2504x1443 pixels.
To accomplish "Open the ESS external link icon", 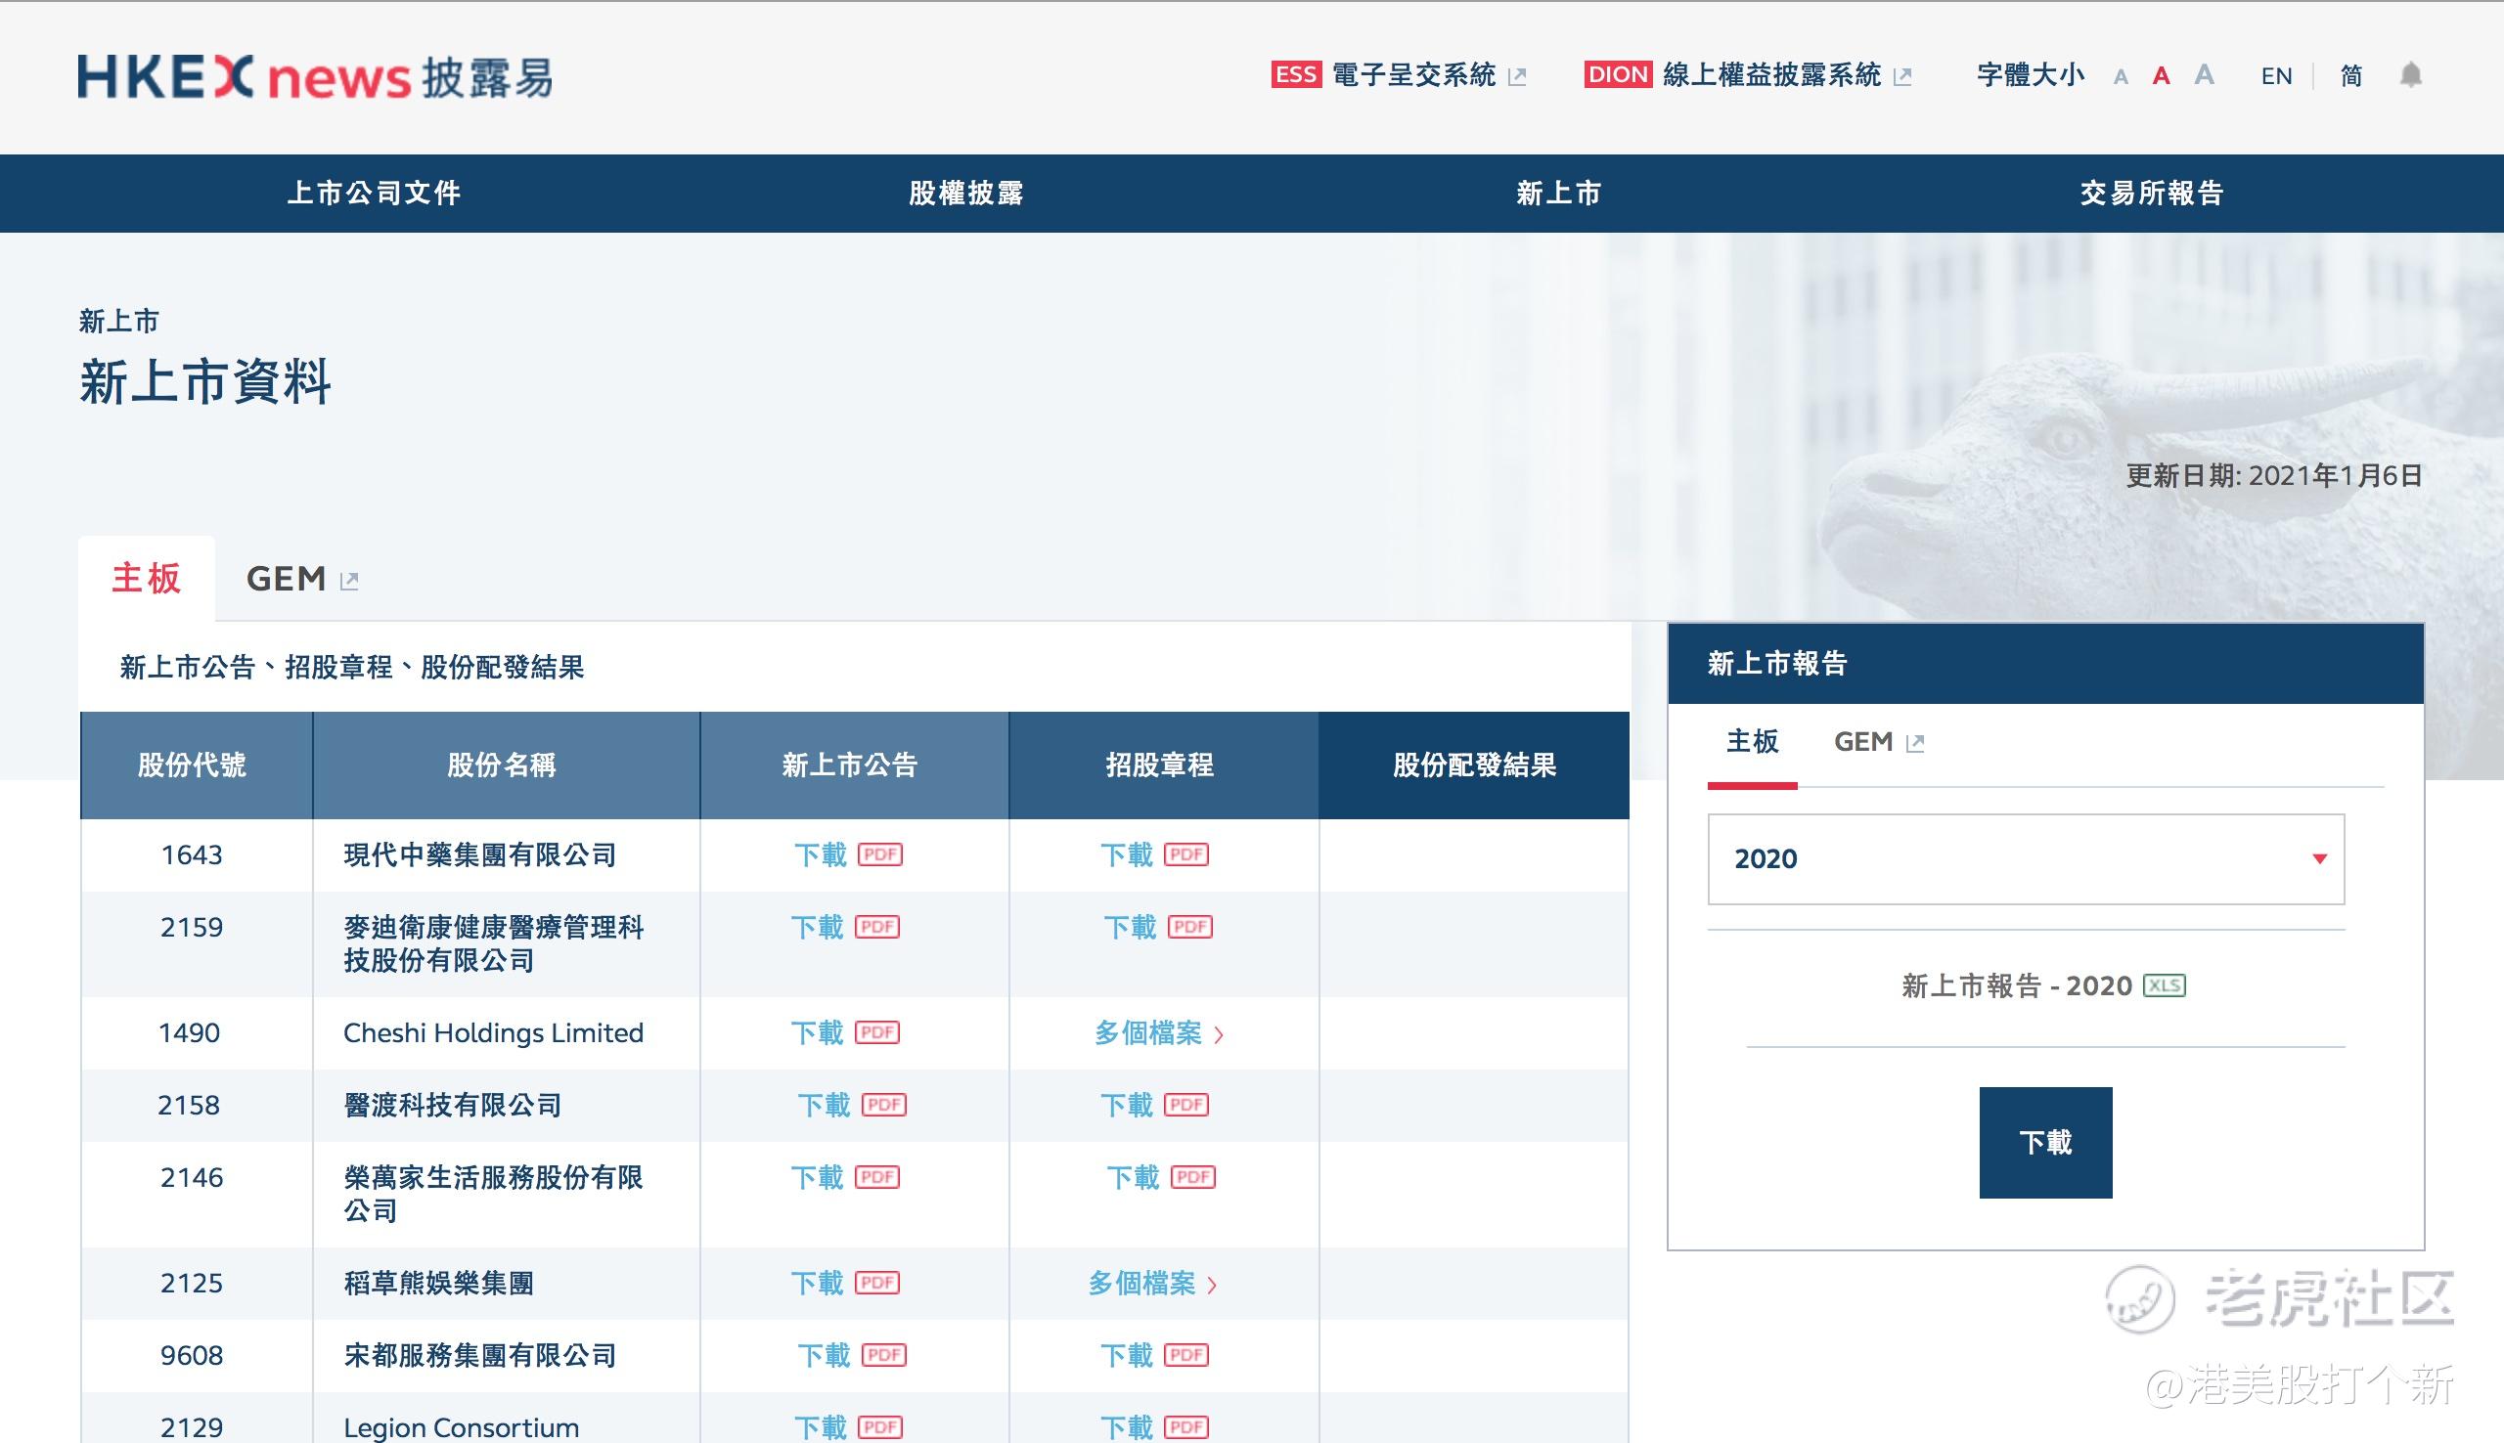I will pos(1517,76).
